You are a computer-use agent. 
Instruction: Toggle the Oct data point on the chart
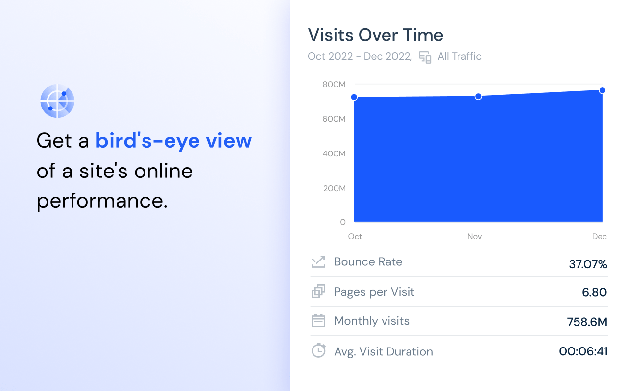354,97
